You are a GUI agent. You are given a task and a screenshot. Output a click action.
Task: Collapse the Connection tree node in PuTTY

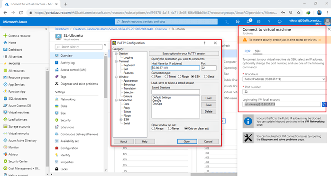(x=116, y=100)
